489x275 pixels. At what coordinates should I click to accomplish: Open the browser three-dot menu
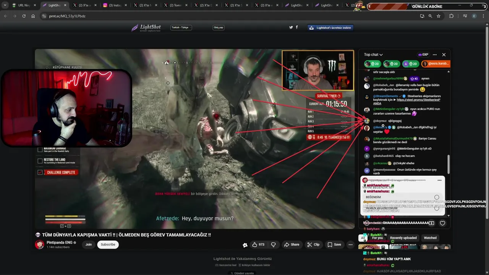[x=484, y=16]
